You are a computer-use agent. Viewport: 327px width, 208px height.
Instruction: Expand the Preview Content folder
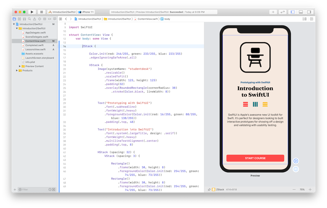[20, 66]
